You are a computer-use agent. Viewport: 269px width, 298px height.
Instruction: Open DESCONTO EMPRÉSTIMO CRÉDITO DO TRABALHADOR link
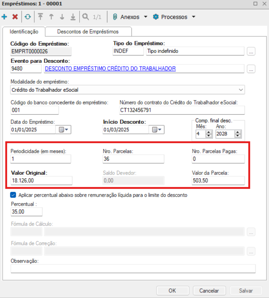110,68
